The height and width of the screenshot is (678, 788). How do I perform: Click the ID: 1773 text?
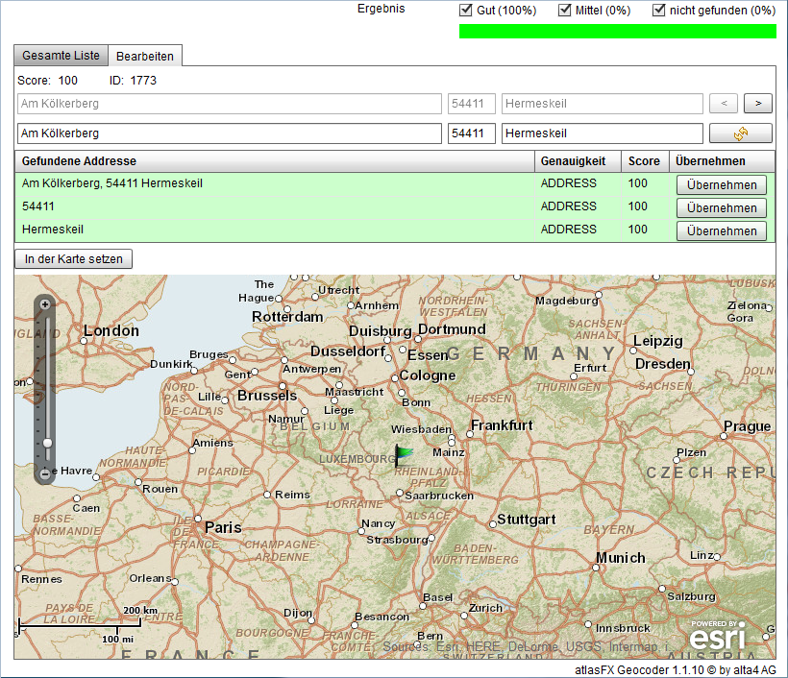click(x=133, y=81)
